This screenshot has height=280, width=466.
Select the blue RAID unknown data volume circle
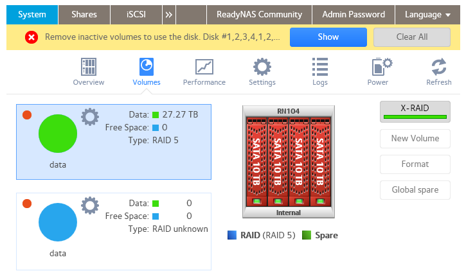58,222
